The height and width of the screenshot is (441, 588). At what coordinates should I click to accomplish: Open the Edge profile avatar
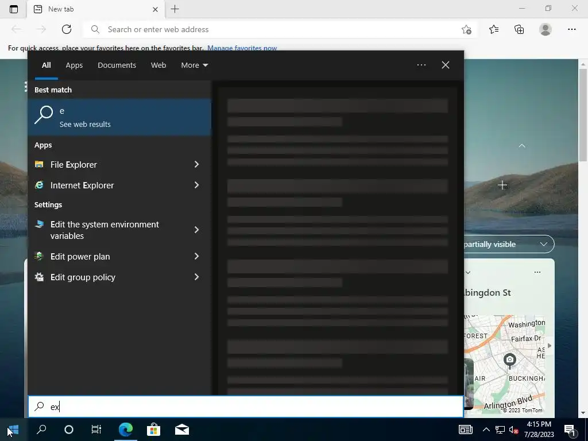point(546,29)
